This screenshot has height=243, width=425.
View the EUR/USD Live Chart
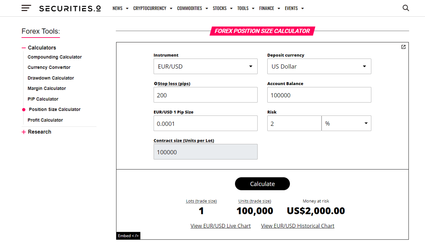tap(220, 226)
